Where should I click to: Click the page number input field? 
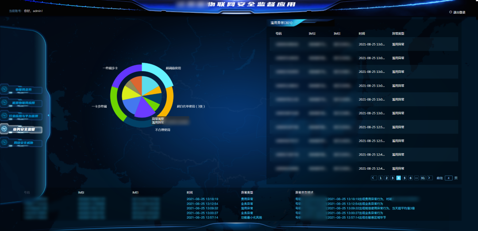(x=448, y=178)
